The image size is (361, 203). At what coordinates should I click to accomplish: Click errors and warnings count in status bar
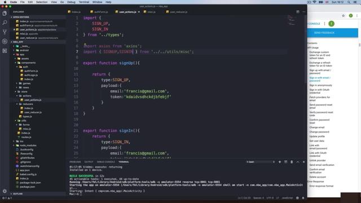coord(7,198)
